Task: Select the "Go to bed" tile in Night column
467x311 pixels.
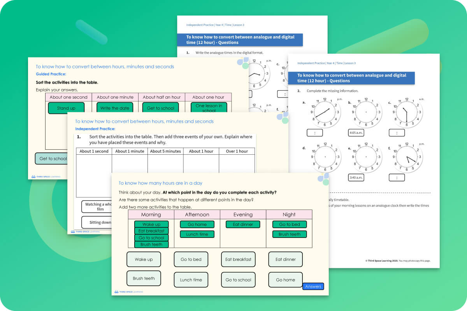Action: pyautogui.click(x=289, y=224)
